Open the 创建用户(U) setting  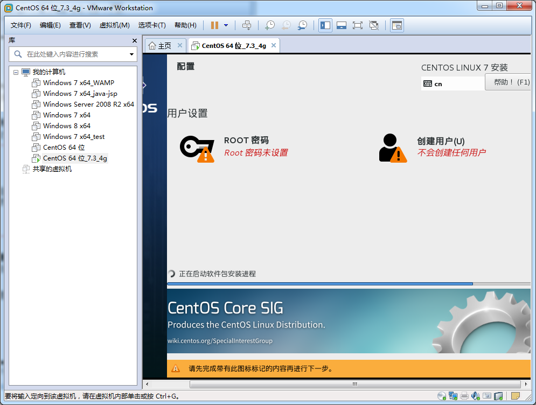(x=441, y=141)
